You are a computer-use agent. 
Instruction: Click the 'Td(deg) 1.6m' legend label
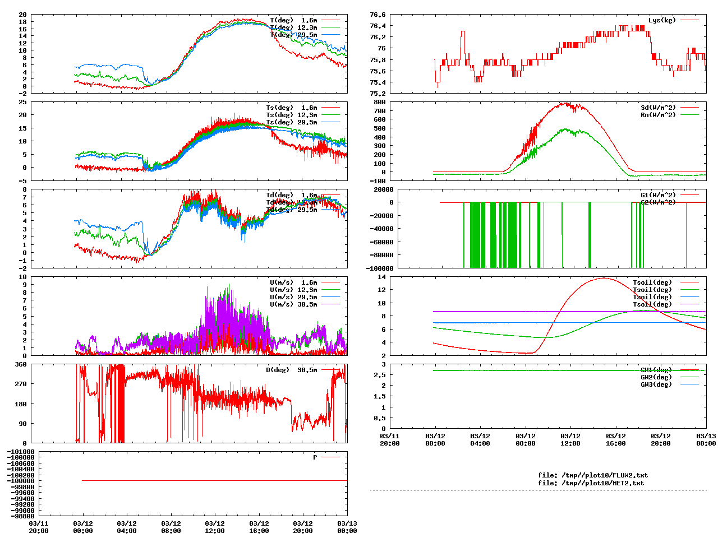[291, 195]
